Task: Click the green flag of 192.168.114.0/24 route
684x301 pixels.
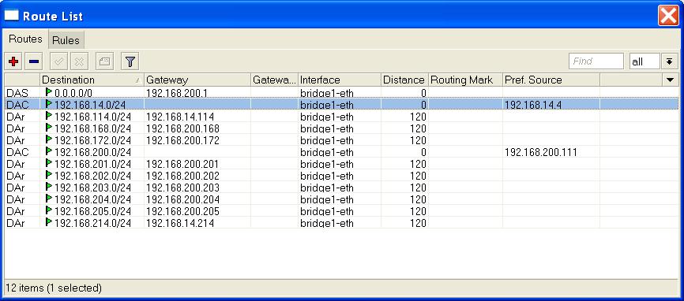Action: [x=49, y=116]
